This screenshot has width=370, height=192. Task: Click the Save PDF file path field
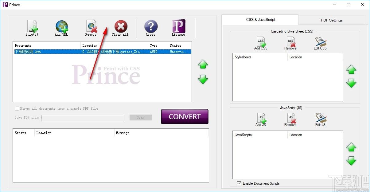coord(83,118)
